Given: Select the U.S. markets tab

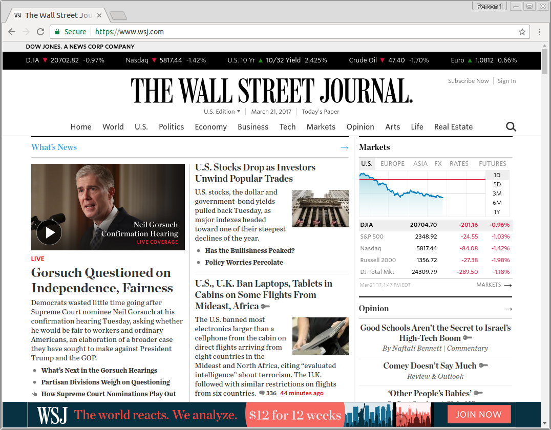Looking at the screenshot, I should point(367,163).
